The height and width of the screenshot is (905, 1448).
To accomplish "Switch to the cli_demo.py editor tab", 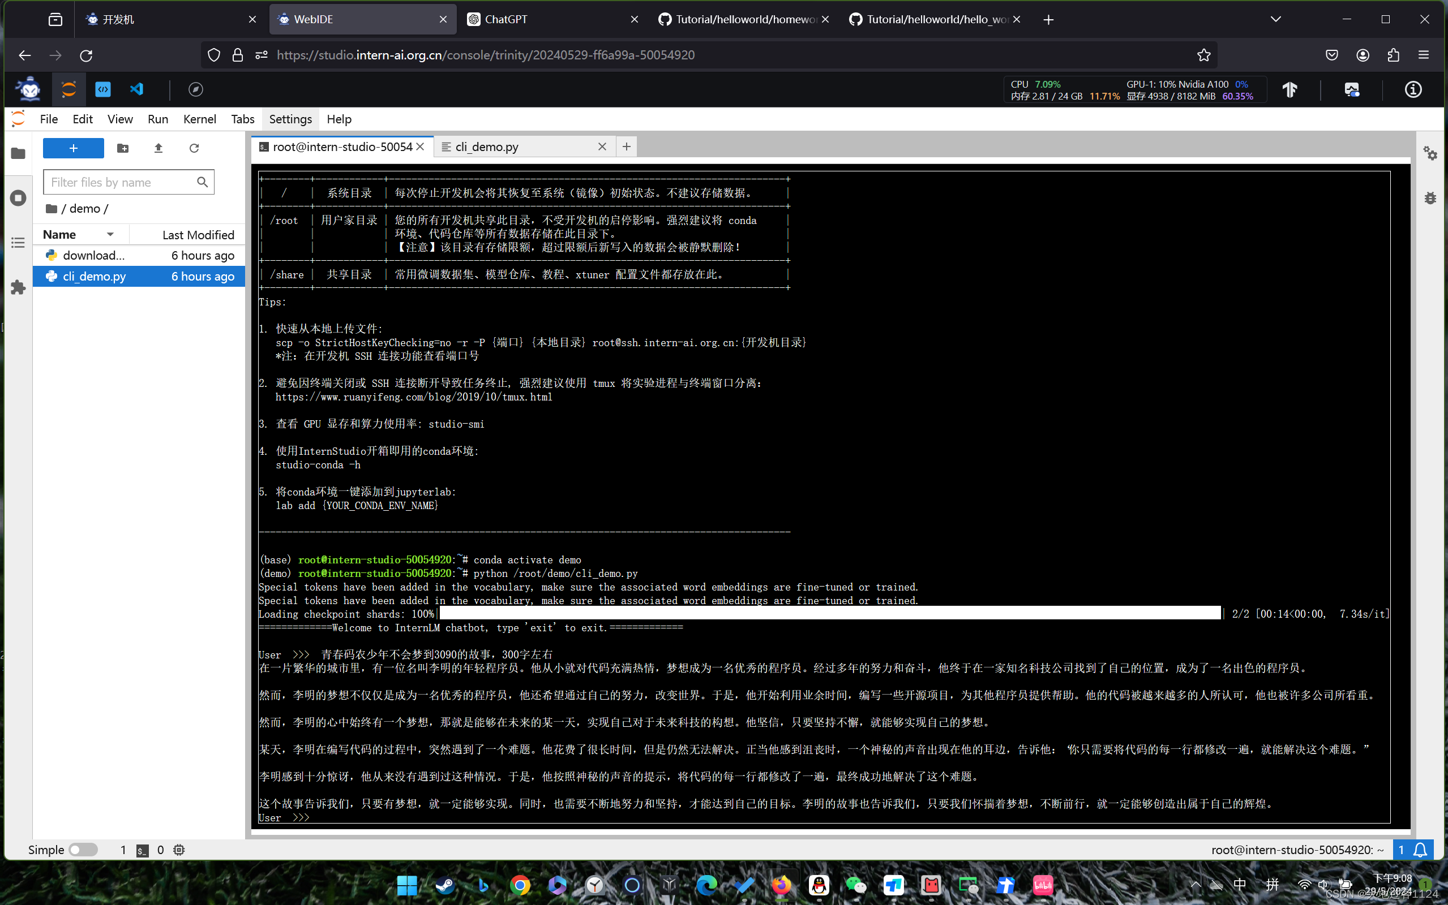I will 486,146.
